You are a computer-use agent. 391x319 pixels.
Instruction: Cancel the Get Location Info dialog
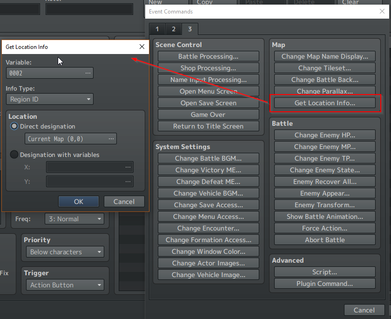(124, 202)
